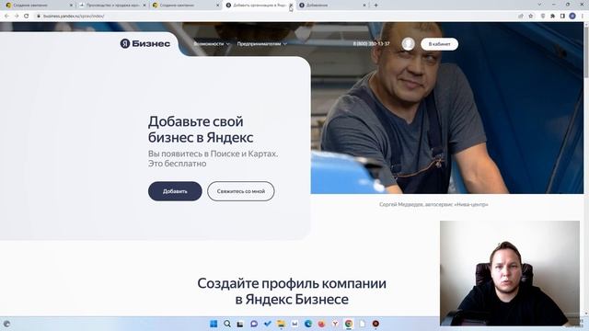Click caption Сергей Медведев, автосервис «Нива-центр»
589x331 pixels.
point(433,204)
